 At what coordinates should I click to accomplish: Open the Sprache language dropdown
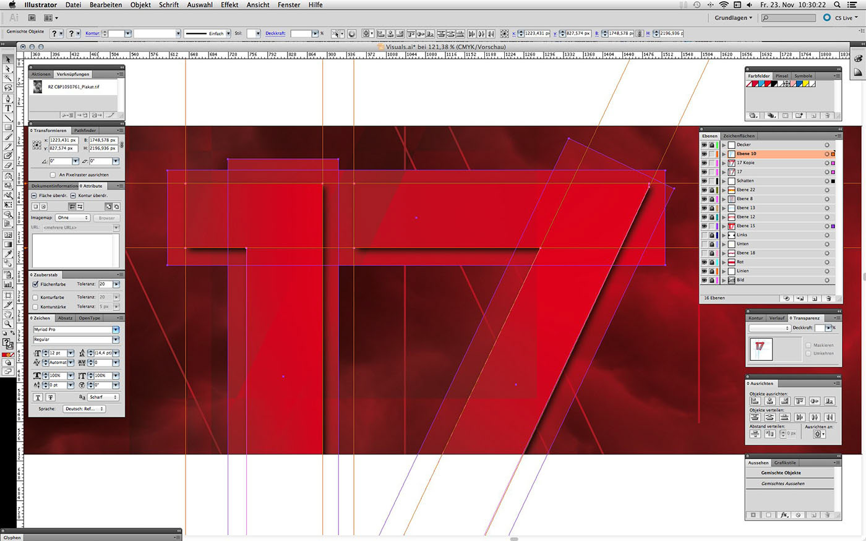(x=85, y=409)
